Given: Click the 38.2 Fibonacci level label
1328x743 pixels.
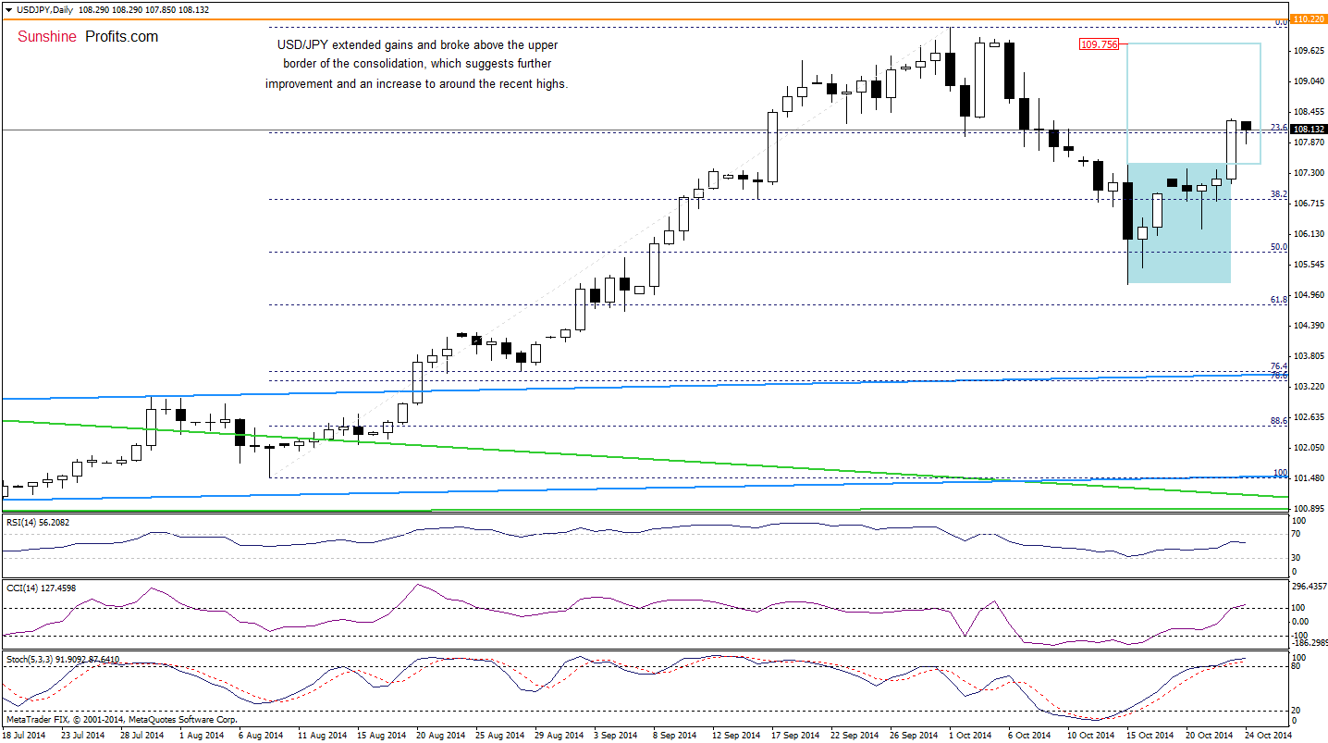Looking at the screenshot, I should coord(1280,193).
